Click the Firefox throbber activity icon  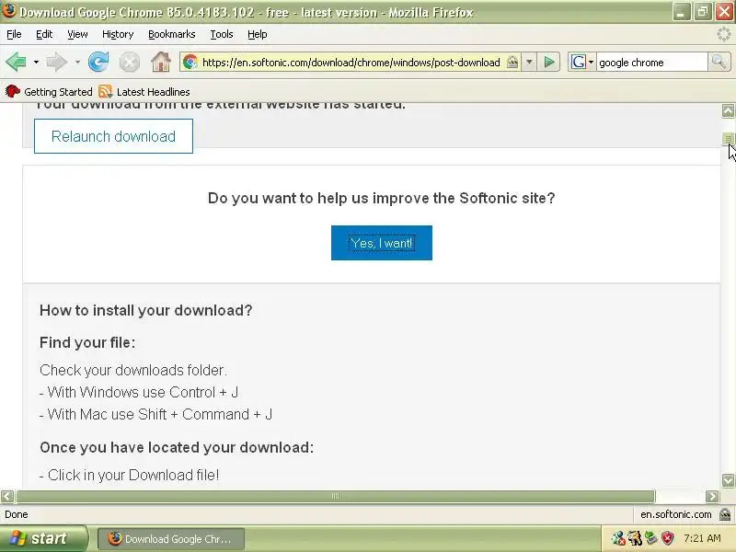tap(724, 34)
